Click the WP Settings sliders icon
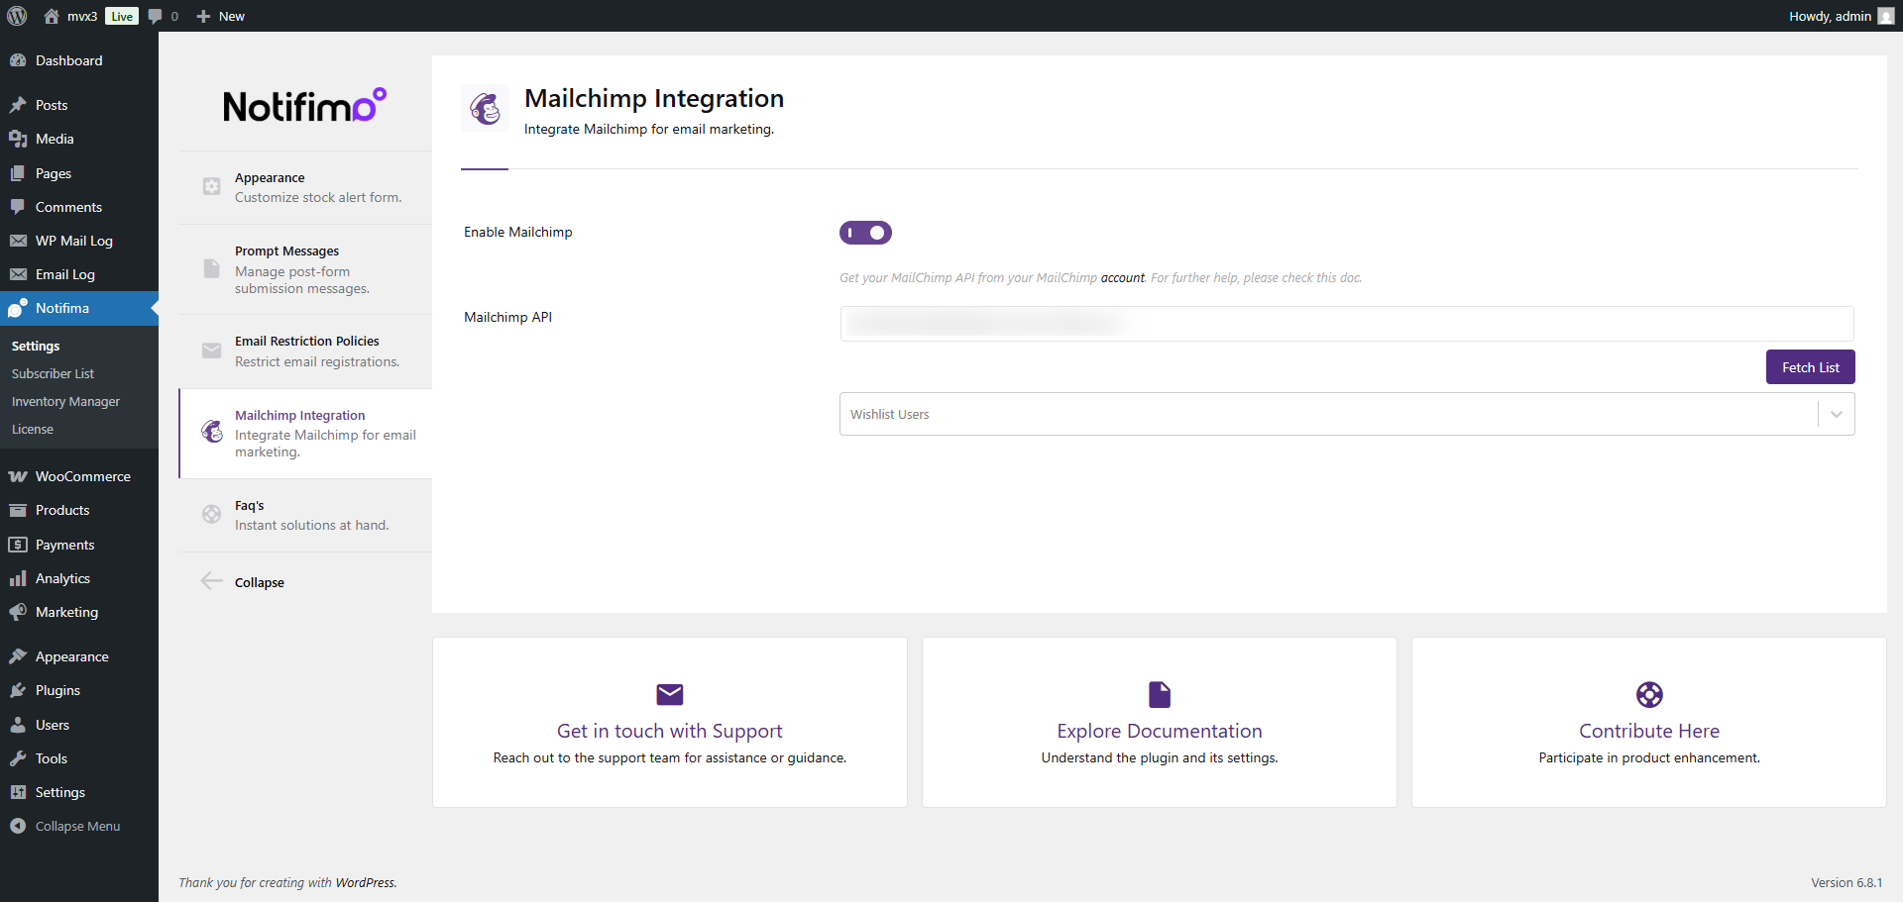This screenshot has height=902, width=1903. tap(18, 792)
